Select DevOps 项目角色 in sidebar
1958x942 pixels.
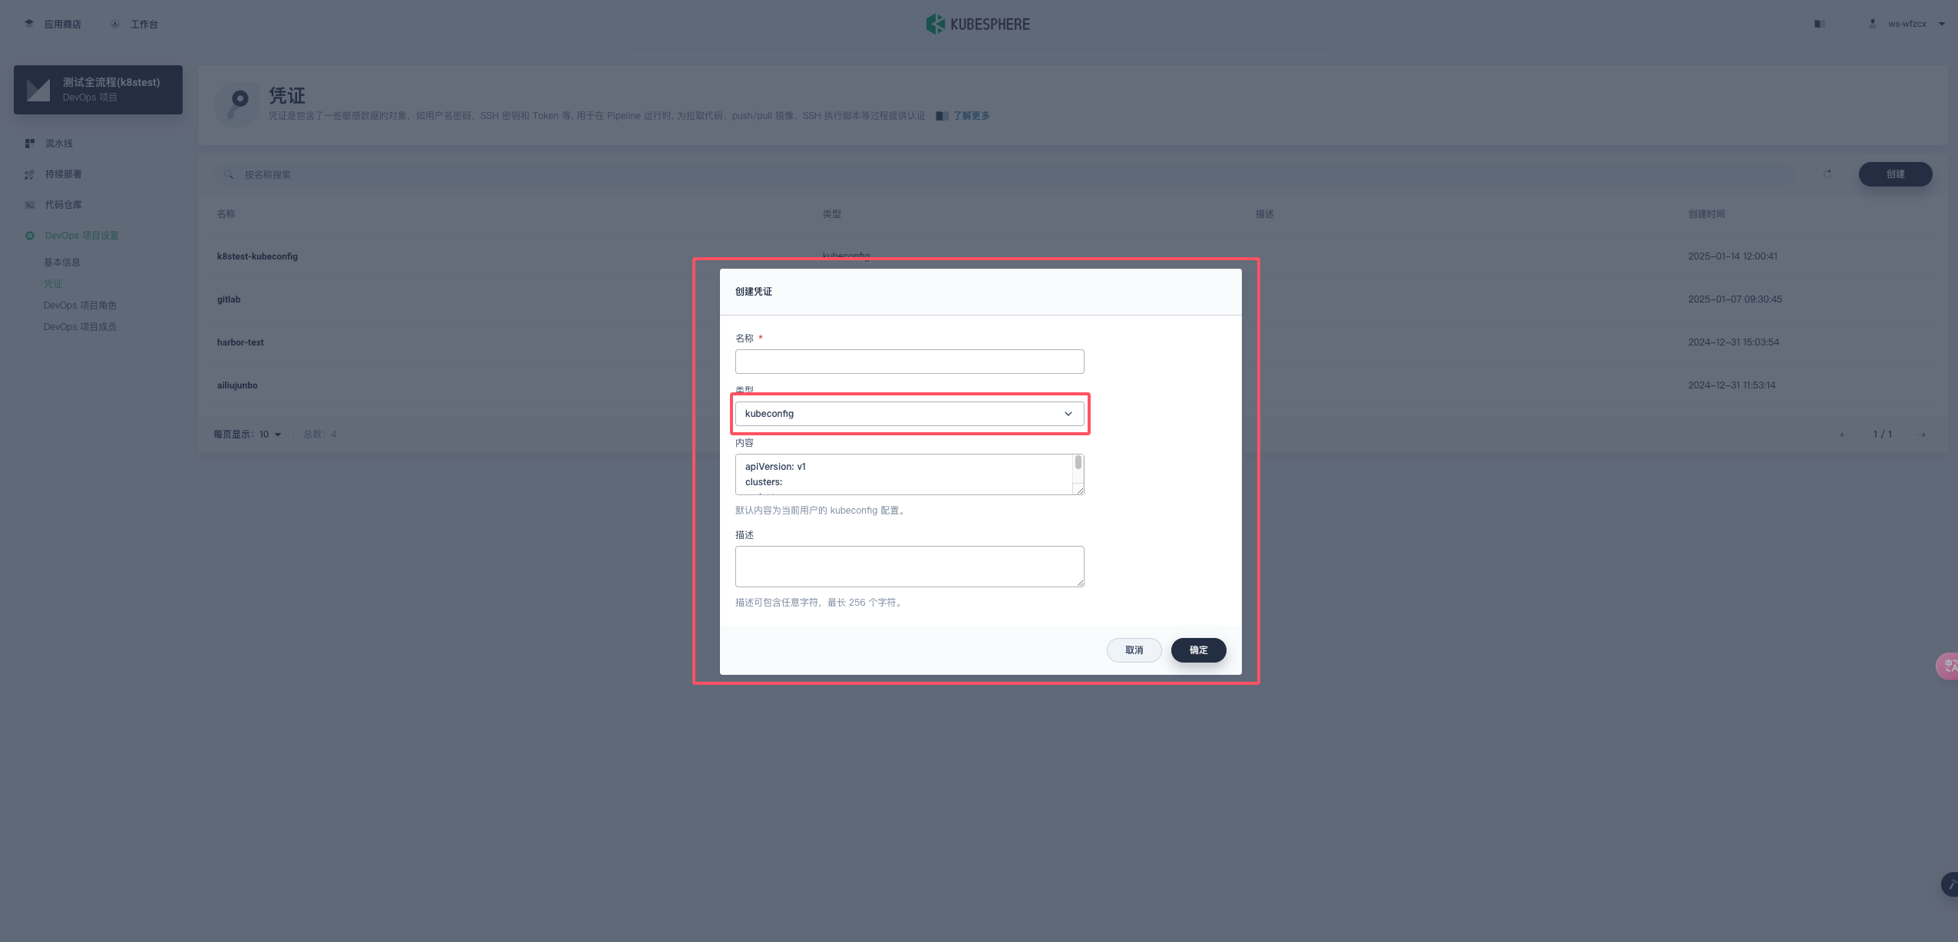(80, 306)
